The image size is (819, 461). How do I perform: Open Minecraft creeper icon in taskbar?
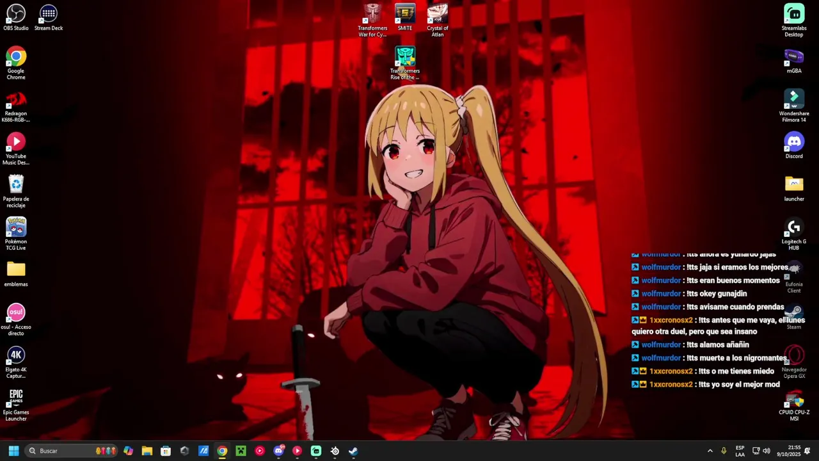241,451
